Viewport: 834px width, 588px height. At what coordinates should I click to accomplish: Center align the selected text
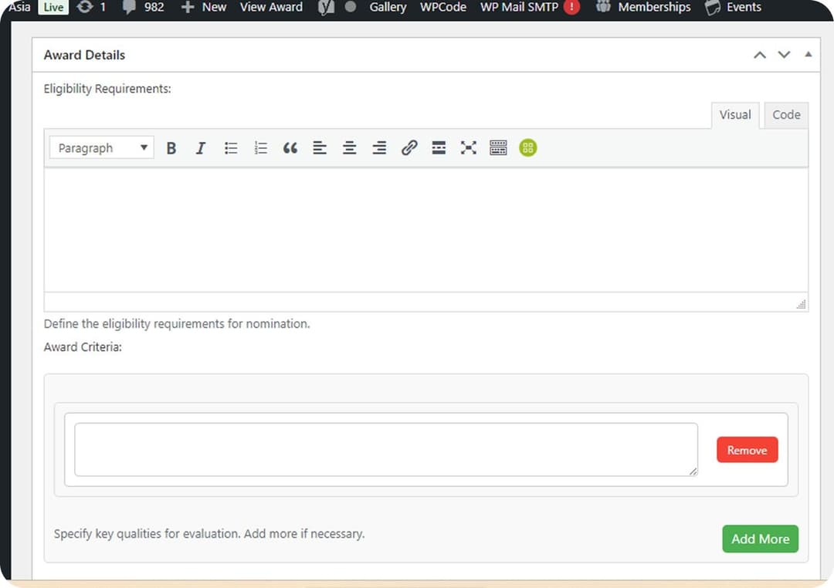[349, 147]
